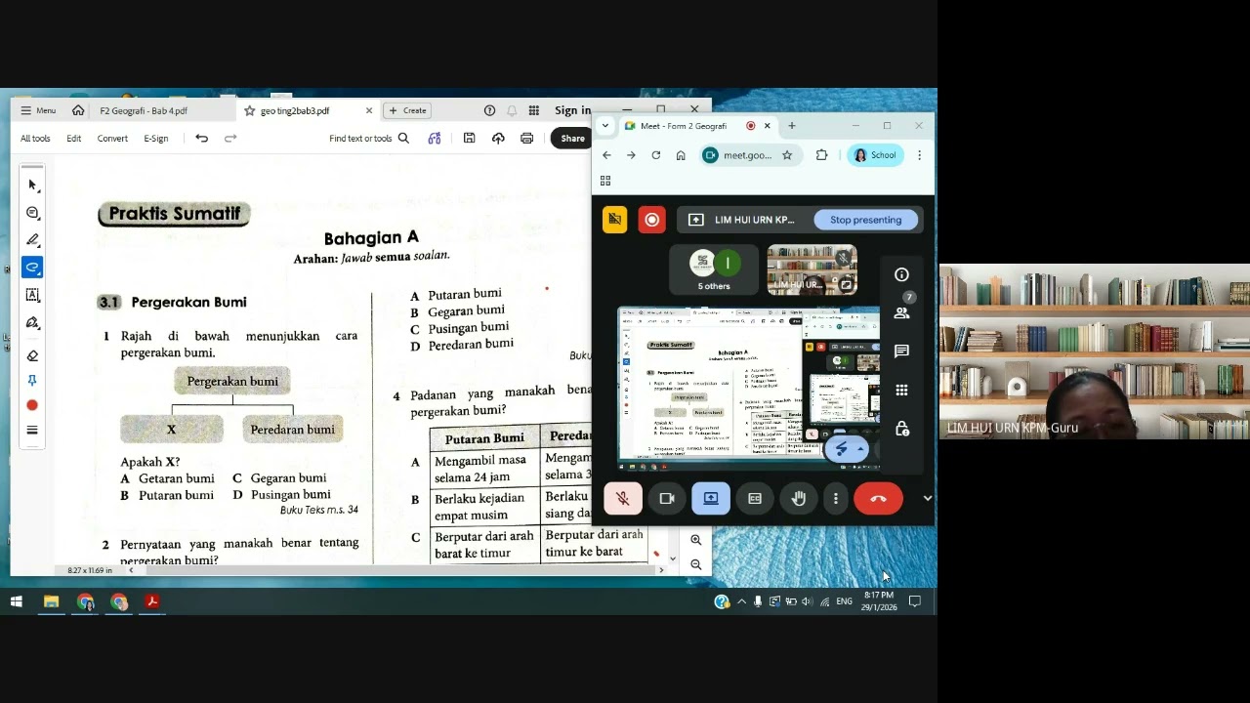The height and width of the screenshot is (703, 1250).
Task: Open the AI Assistant icon in Acrobat
Action: tap(435, 138)
